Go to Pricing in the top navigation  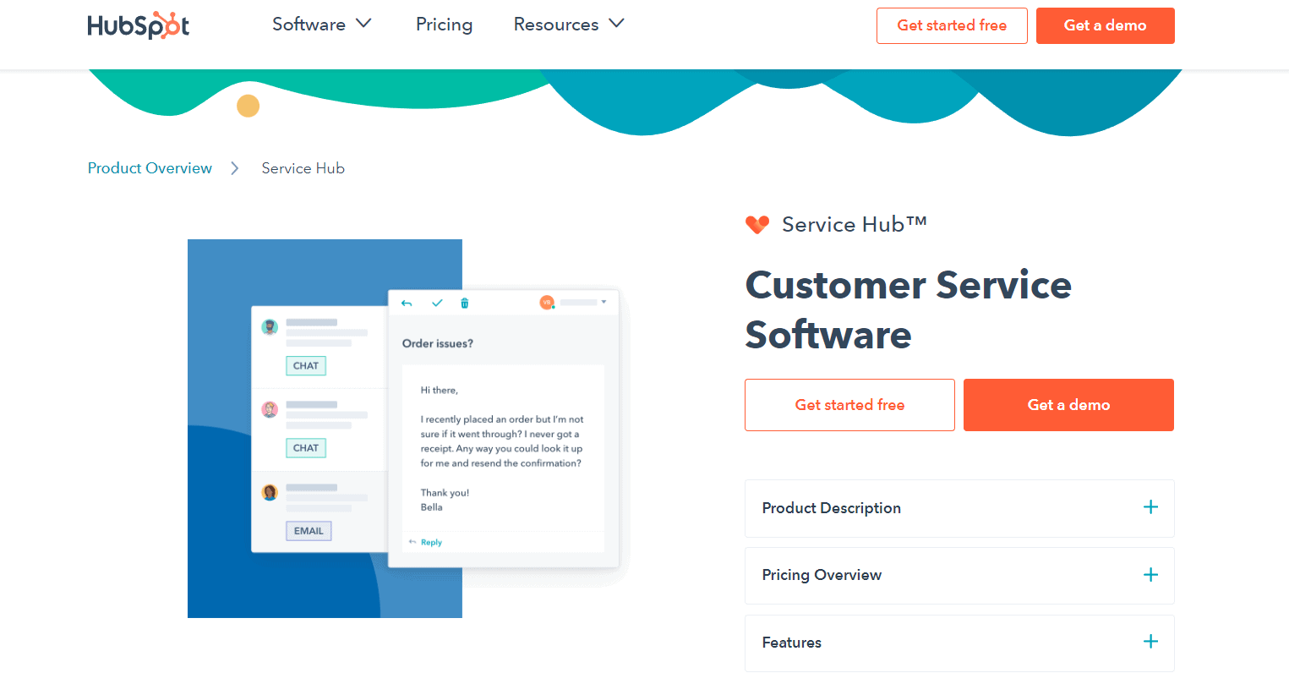click(444, 25)
